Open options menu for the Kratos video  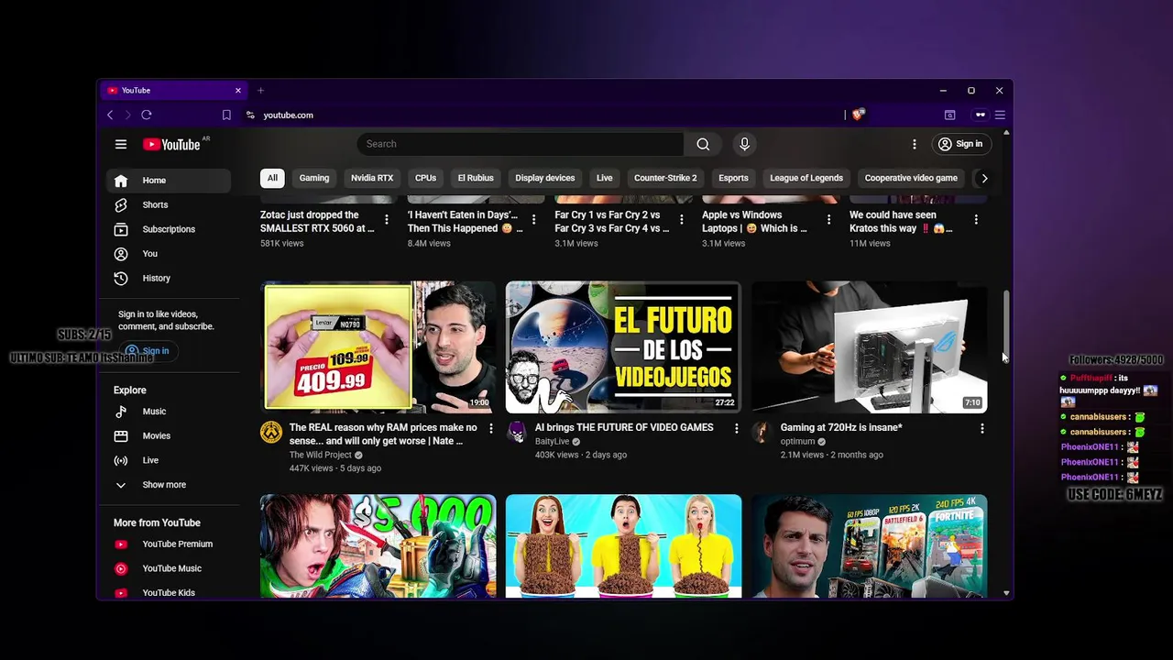tap(976, 220)
